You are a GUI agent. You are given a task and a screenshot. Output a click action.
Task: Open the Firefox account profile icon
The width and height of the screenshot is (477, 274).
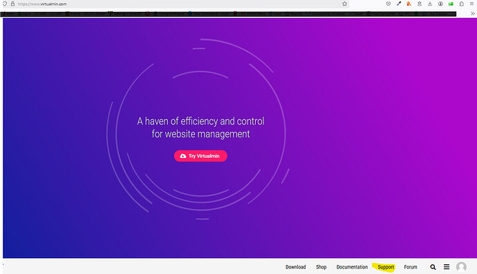pyautogui.click(x=440, y=4)
